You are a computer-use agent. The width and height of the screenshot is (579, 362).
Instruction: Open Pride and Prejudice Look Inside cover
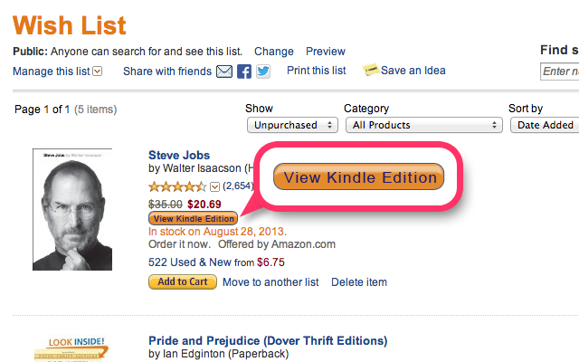pyautogui.click(x=72, y=348)
